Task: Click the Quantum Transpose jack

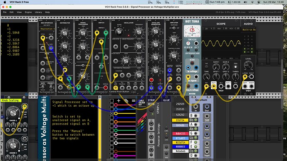Action: 207,116
